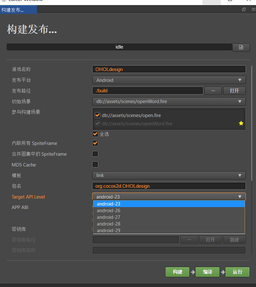Viewport: 256px width, 287px height.
Task: Click the pop-out panel icon at top right
Action: 244,10
